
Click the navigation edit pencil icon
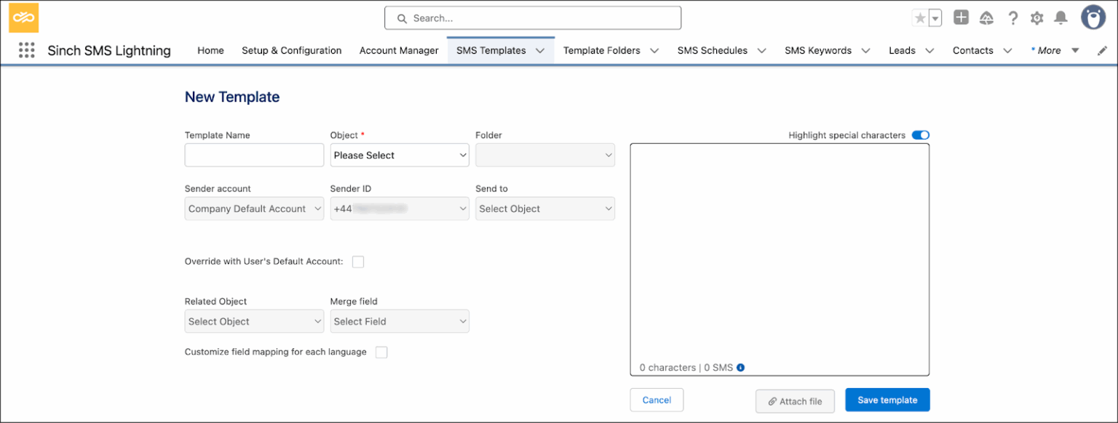click(x=1101, y=50)
